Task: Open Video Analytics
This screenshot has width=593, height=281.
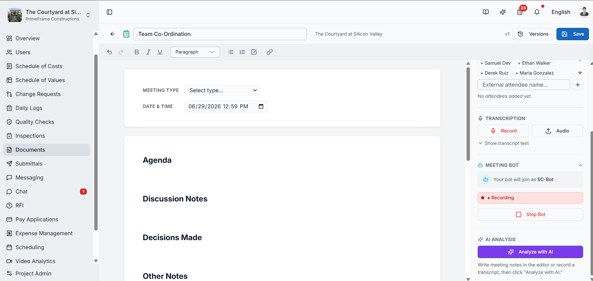Action: [x=46, y=261]
